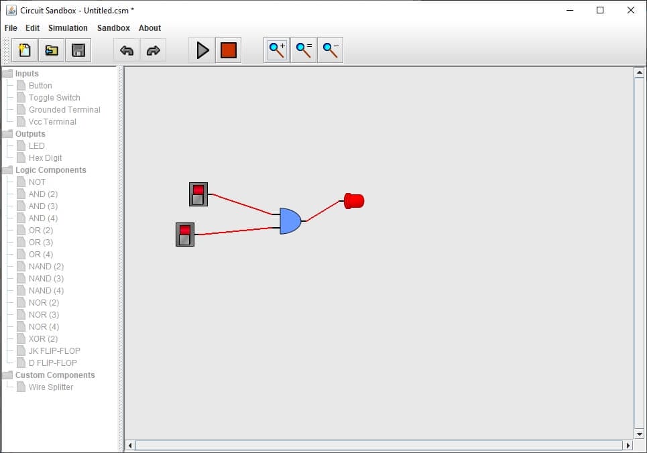647x453 pixels.
Task: Click the vertical canvas scrollbar down arrow
Action: click(x=639, y=432)
